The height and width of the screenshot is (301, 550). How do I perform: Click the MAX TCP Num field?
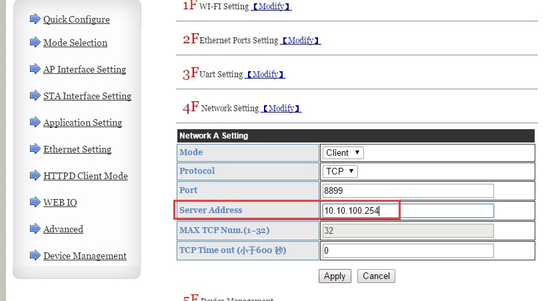(408, 230)
